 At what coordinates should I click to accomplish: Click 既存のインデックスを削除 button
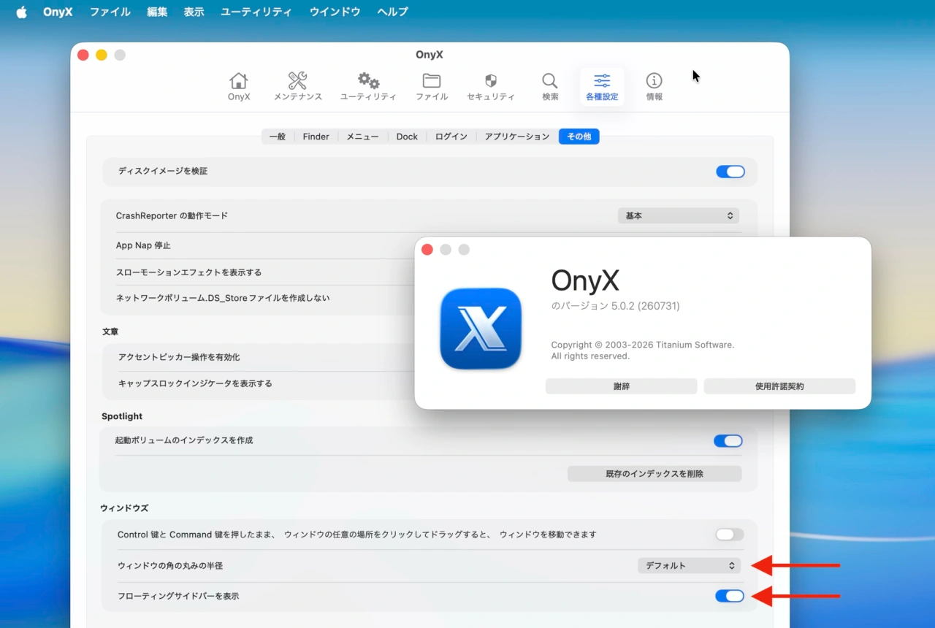[654, 474]
